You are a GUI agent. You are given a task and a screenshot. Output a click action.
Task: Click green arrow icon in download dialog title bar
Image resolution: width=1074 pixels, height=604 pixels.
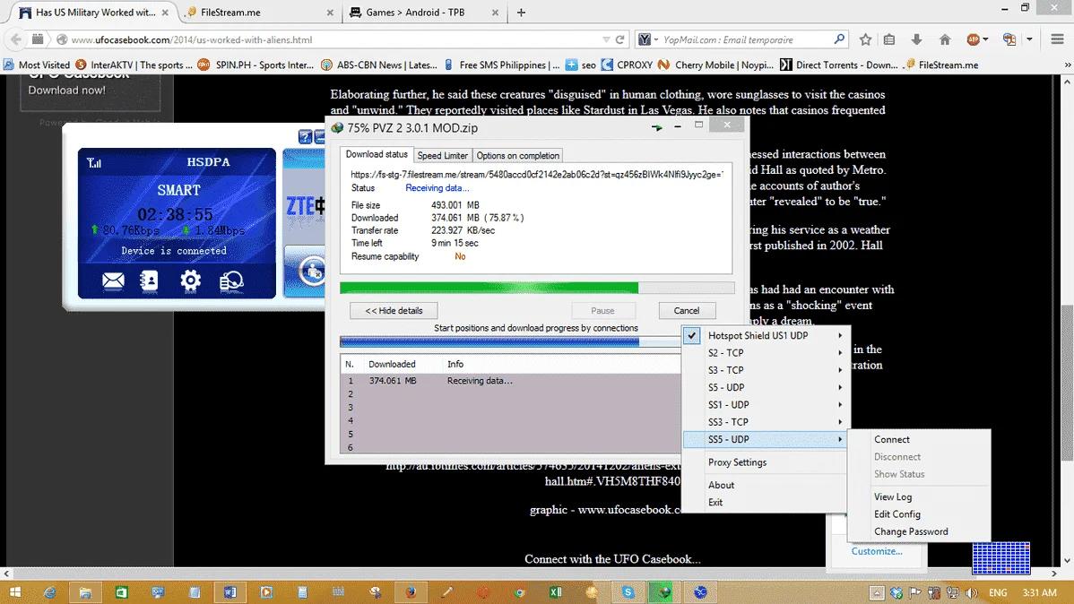pos(657,127)
